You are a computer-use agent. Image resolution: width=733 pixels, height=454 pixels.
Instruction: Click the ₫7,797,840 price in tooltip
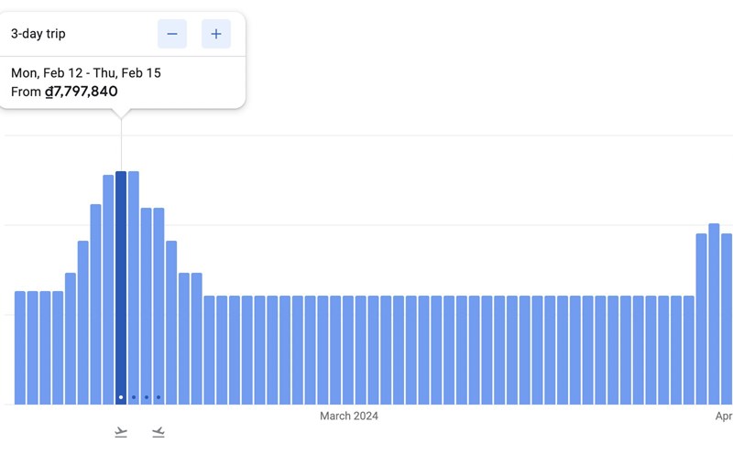82,92
